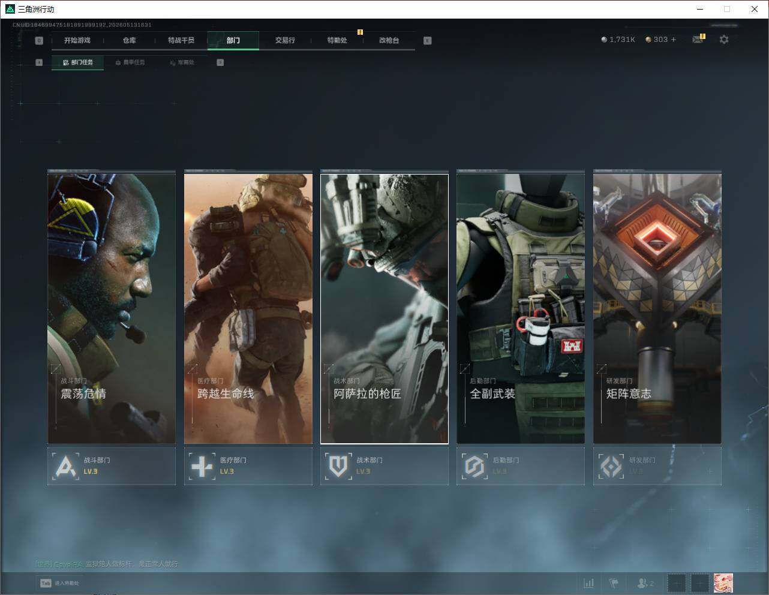Click the 后勤部门 hexagon emblem icon
Screen dimensions: 769x595
474,466
